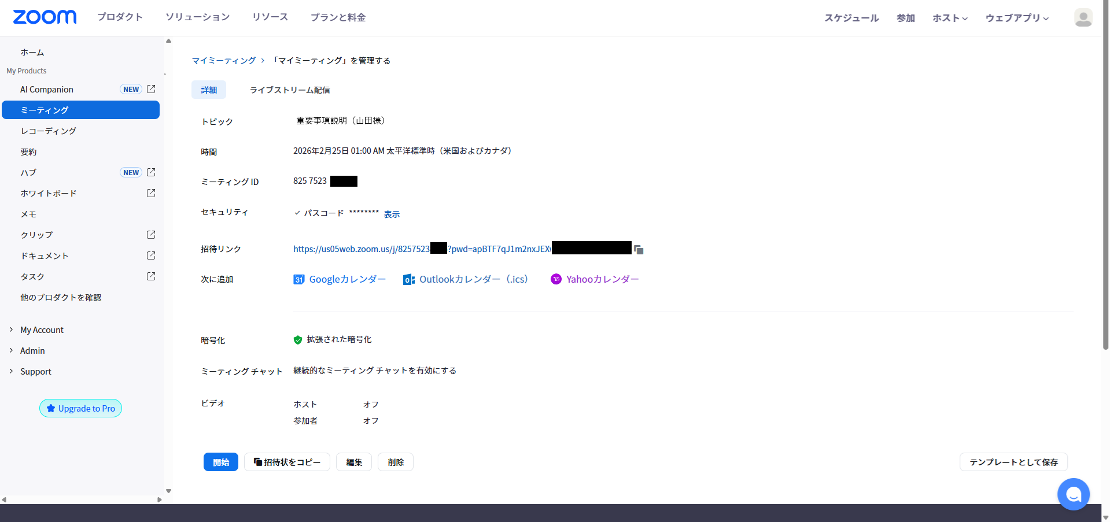Open the プロダクト menu
The height and width of the screenshot is (522, 1110).
coord(120,17)
